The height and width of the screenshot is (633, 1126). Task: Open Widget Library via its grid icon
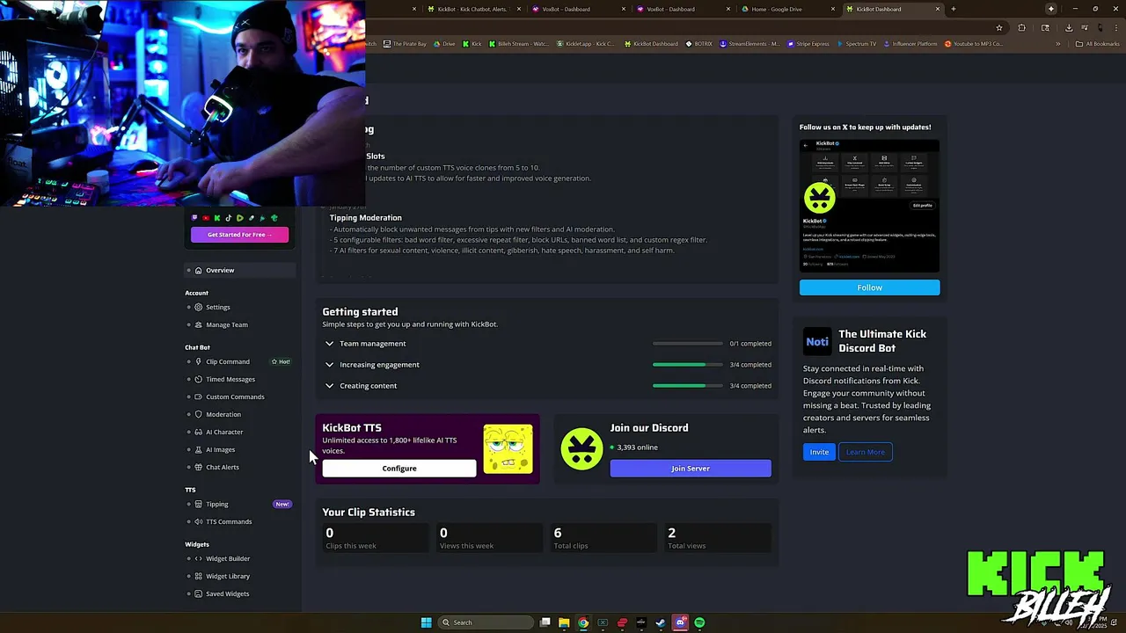199,576
